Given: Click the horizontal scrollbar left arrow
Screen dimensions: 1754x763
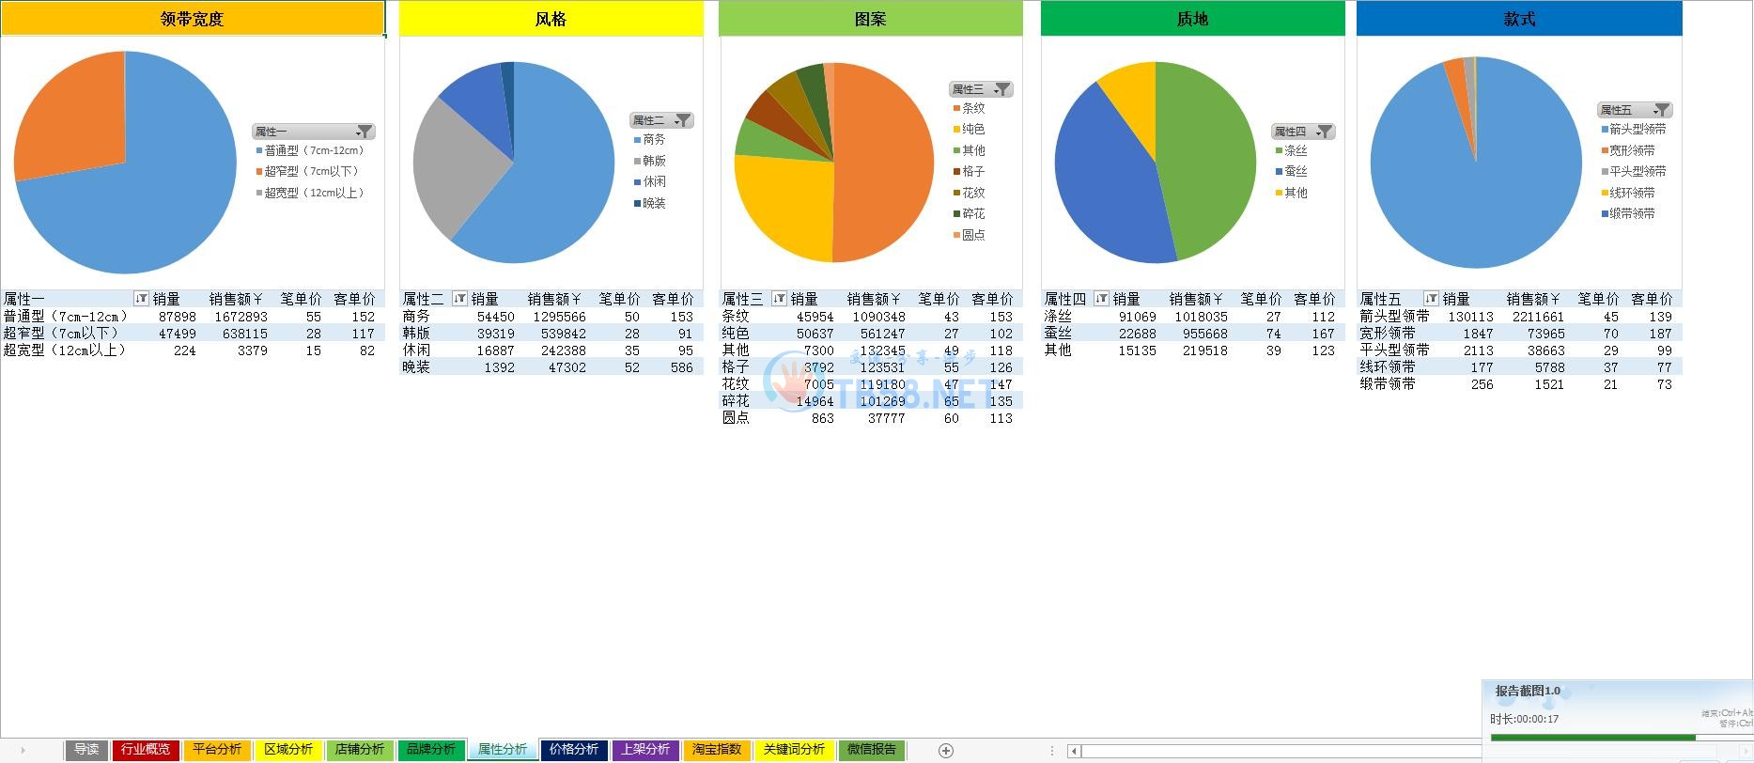Looking at the screenshot, I should click(x=1074, y=751).
